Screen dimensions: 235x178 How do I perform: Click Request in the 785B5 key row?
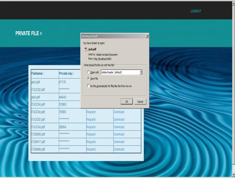(91, 112)
